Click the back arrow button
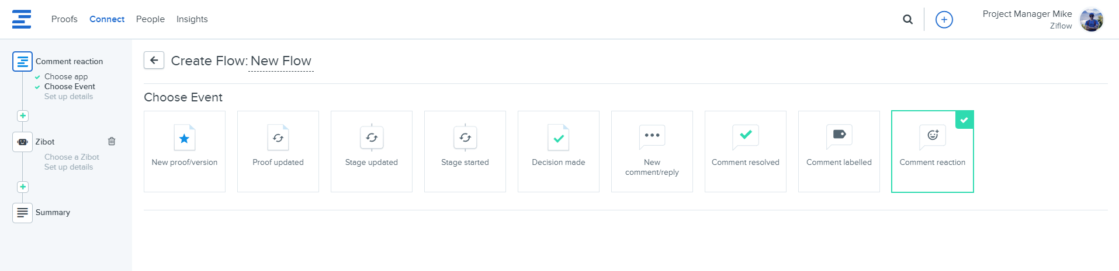Screen dimensions: 1119x271 pos(154,60)
